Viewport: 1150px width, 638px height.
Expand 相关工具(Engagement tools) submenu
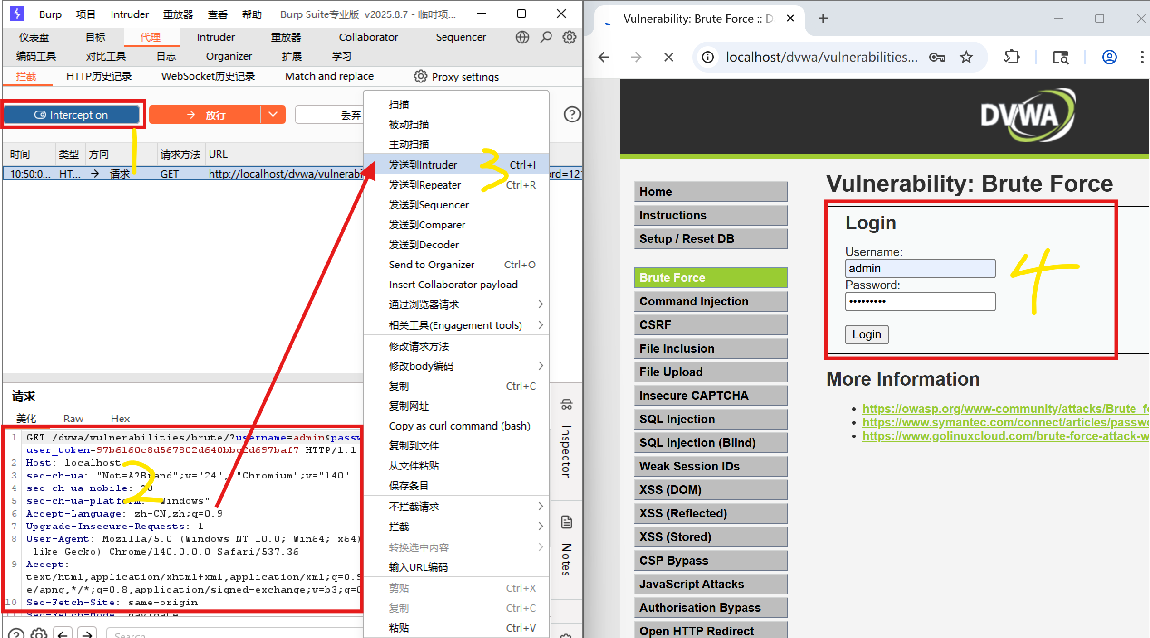click(x=456, y=325)
